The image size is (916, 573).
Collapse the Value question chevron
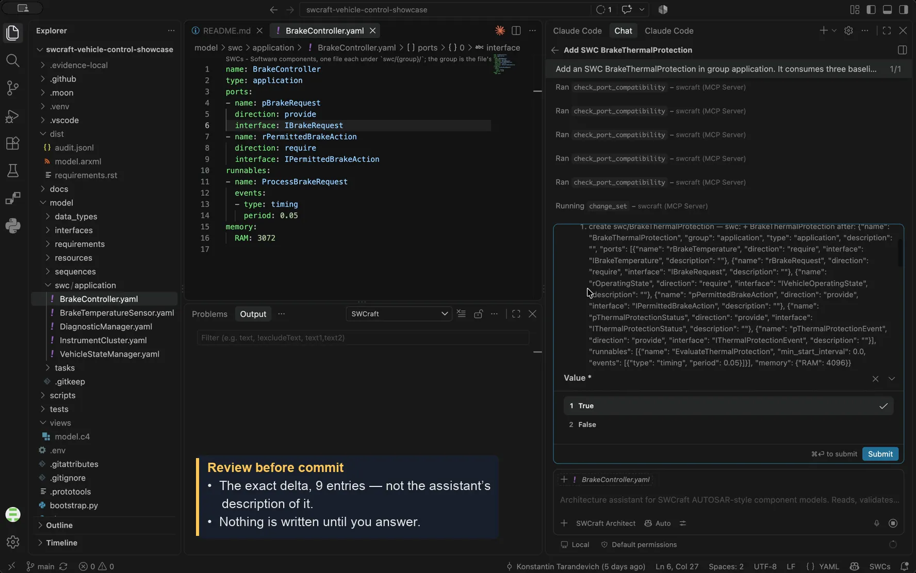point(892,379)
